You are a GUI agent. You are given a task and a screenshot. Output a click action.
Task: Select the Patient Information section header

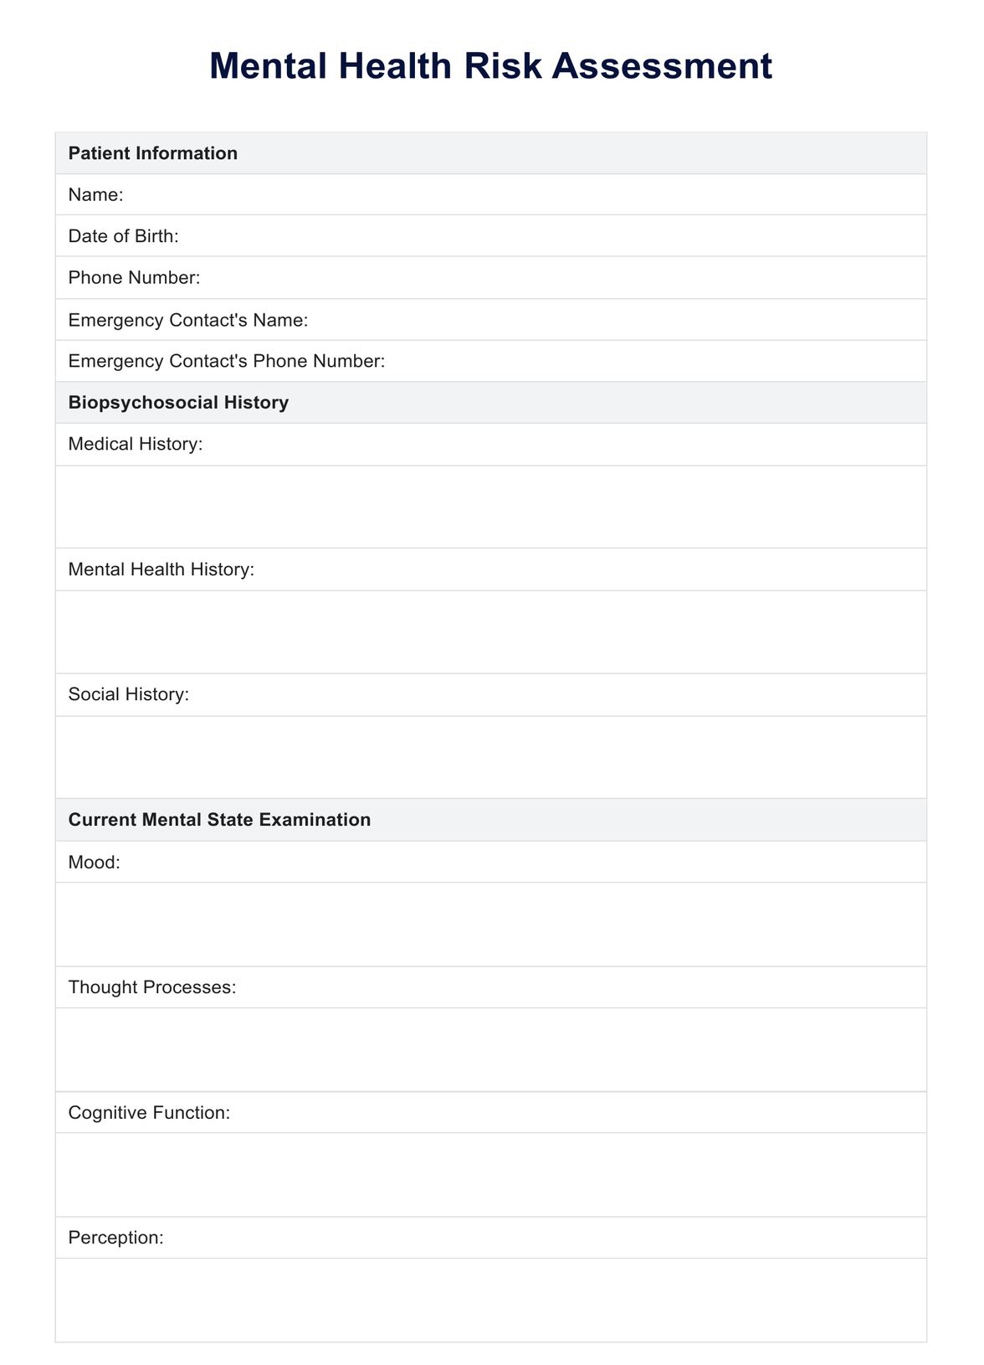pyautogui.click(x=153, y=153)
